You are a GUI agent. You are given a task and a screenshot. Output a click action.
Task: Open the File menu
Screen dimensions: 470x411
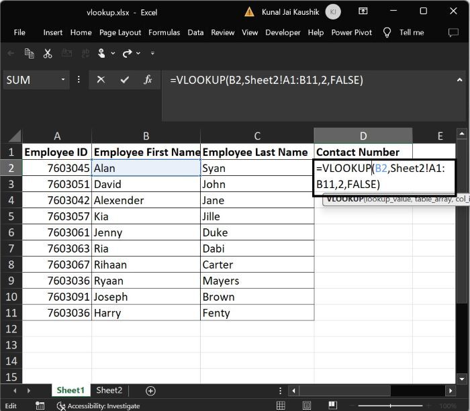pos(19,32)
